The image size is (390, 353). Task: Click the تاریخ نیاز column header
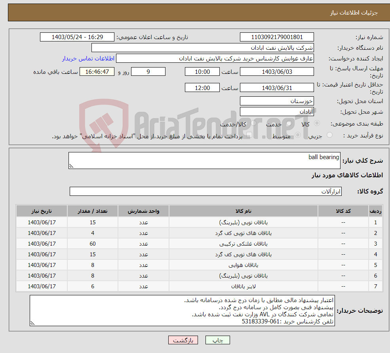[42, 211]
